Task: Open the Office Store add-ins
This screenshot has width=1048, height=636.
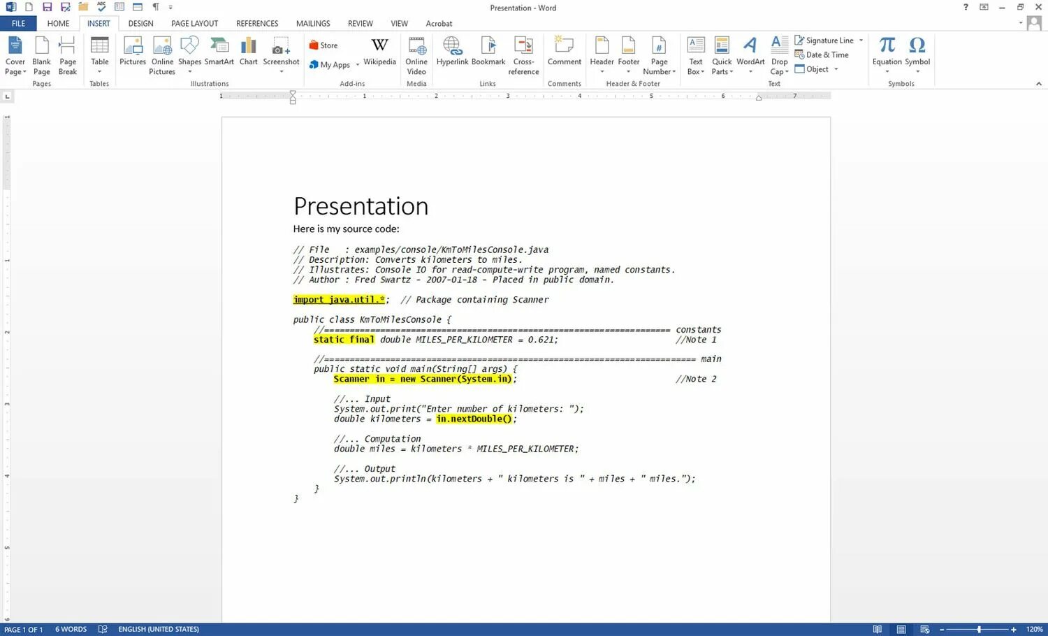Action: 323,45
